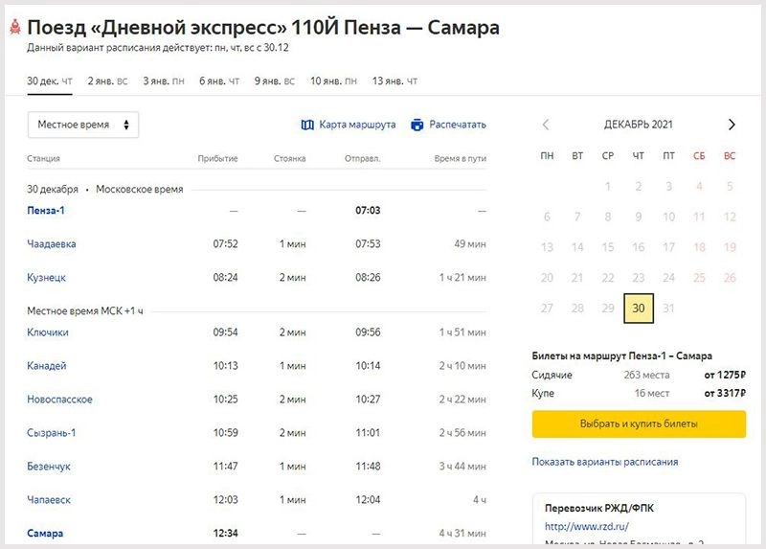Image resolution: width=766 pixels, height=549 pixels.
Task: Open the Пенза-1 station link
Action: coord(46,211)
